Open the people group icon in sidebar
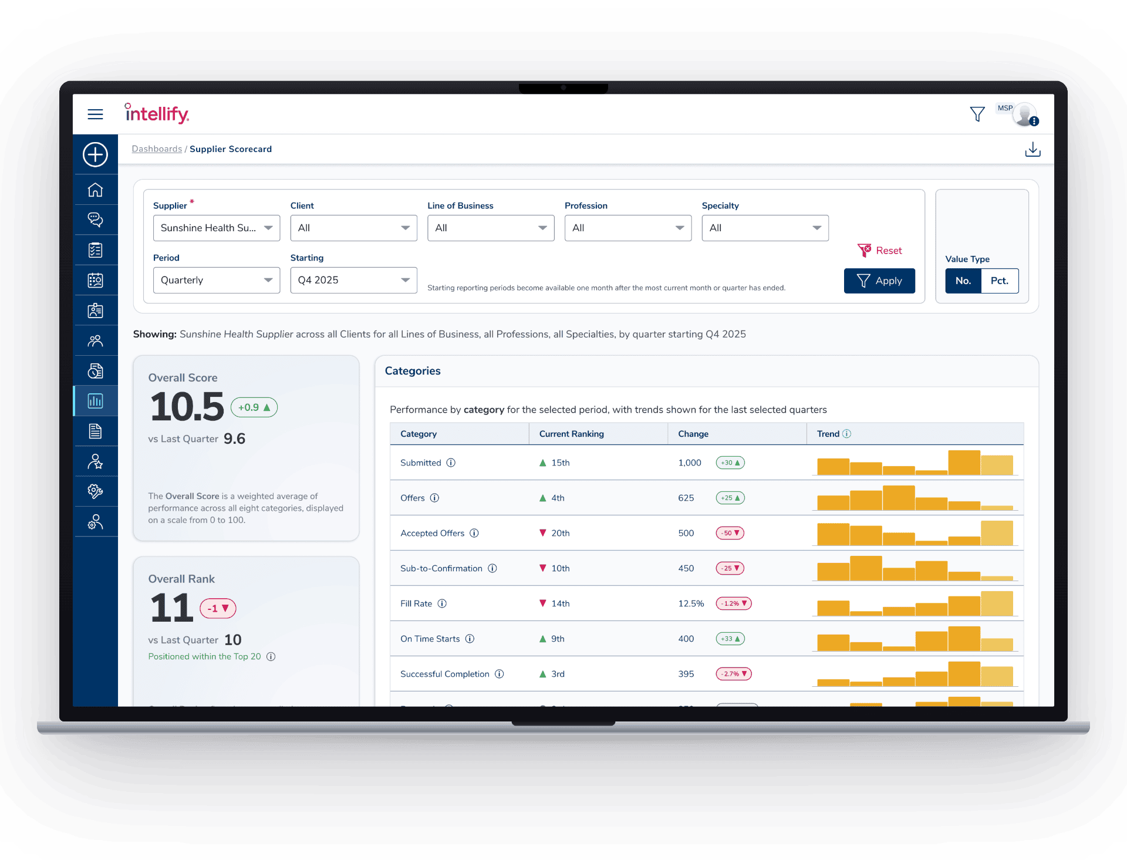The width and height of the screenshot is (1127, 860). point(95,340)
